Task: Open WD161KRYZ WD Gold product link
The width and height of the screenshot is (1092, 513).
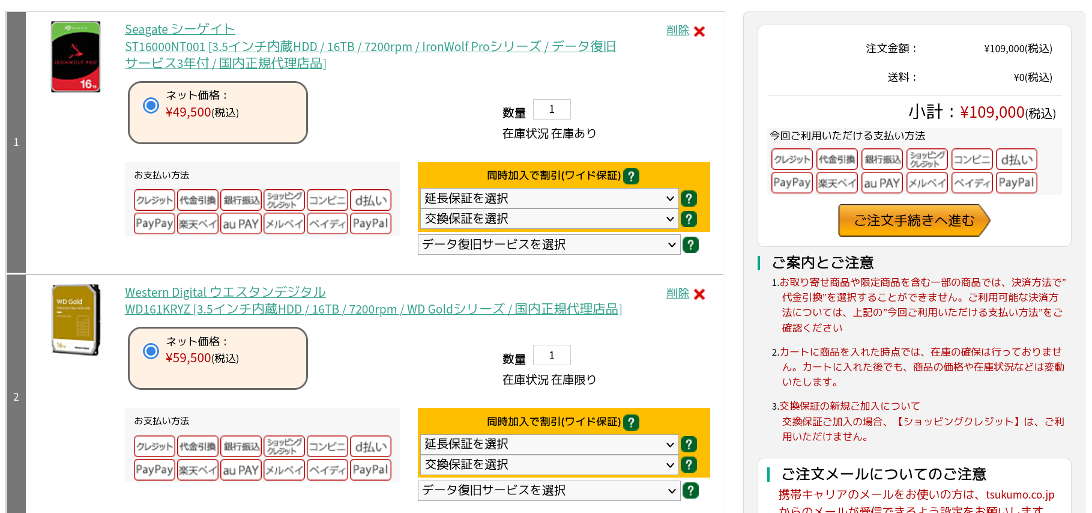Action: point(373,309)
